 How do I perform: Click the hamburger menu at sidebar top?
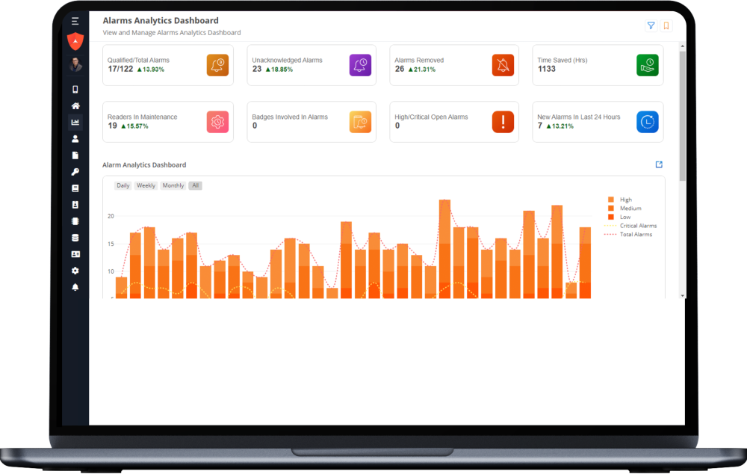coord(75,21)
